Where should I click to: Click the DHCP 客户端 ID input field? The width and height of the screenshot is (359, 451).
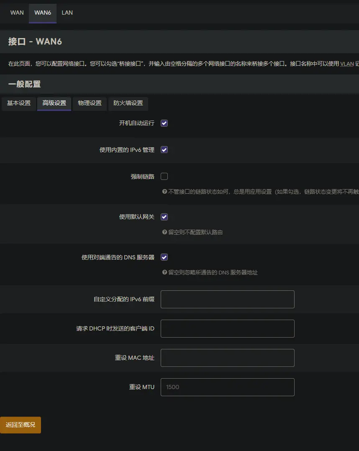pos(227,329)
